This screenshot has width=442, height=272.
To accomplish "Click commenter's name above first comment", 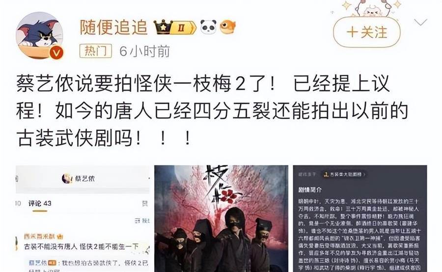I will pyautogui.click(x=40, y=237).
